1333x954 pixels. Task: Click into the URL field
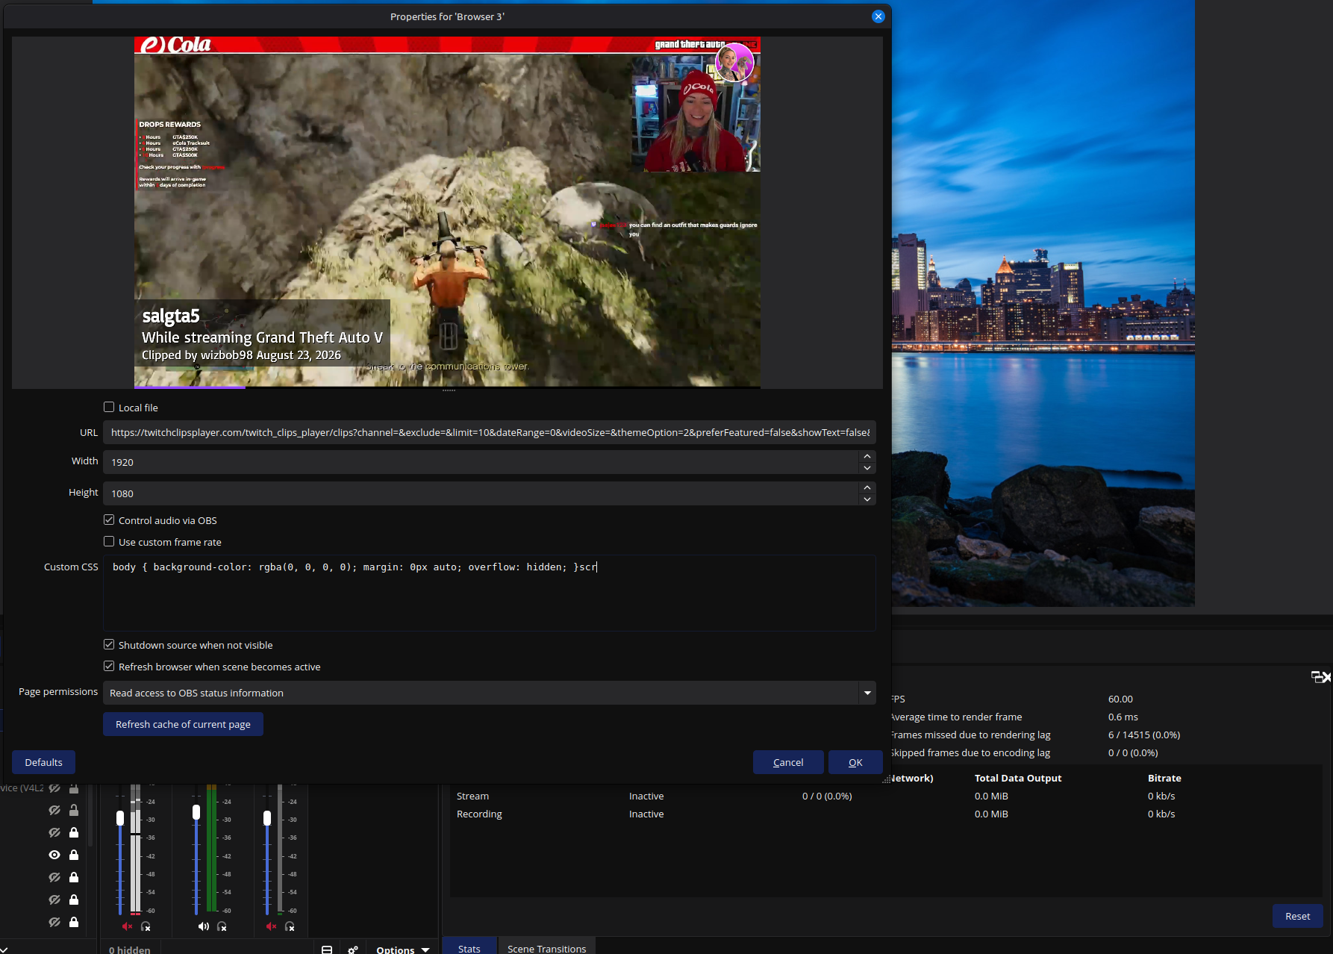pos(489,432)
